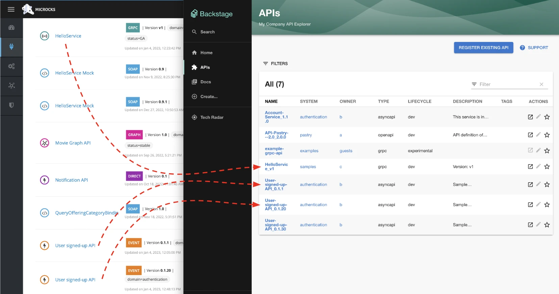Open the filters icon beside FILTERS
The height and width of the screenshot is (294, 559).
point(265,64)
